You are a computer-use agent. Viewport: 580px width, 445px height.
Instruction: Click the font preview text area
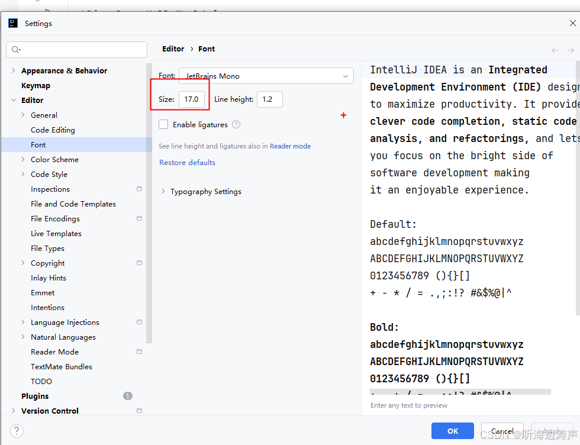point(470,227)
